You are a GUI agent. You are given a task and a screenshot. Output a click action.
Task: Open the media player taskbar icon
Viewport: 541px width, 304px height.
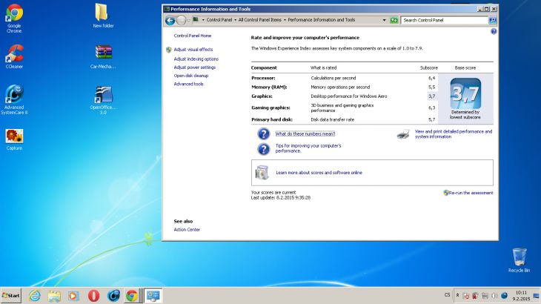coord(73,296)
